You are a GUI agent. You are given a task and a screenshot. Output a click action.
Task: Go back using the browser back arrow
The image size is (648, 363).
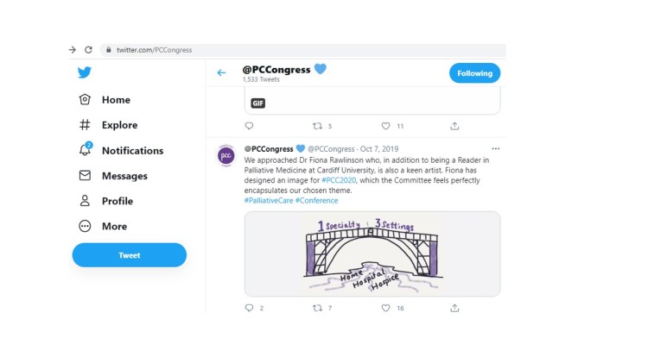coord(73,50)
